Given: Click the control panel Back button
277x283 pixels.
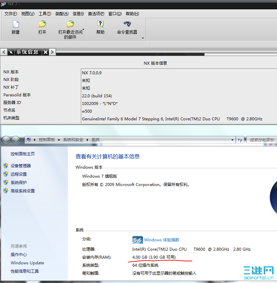Looking at the screenshot, I should pyautogui.click(x=6, y=140).
